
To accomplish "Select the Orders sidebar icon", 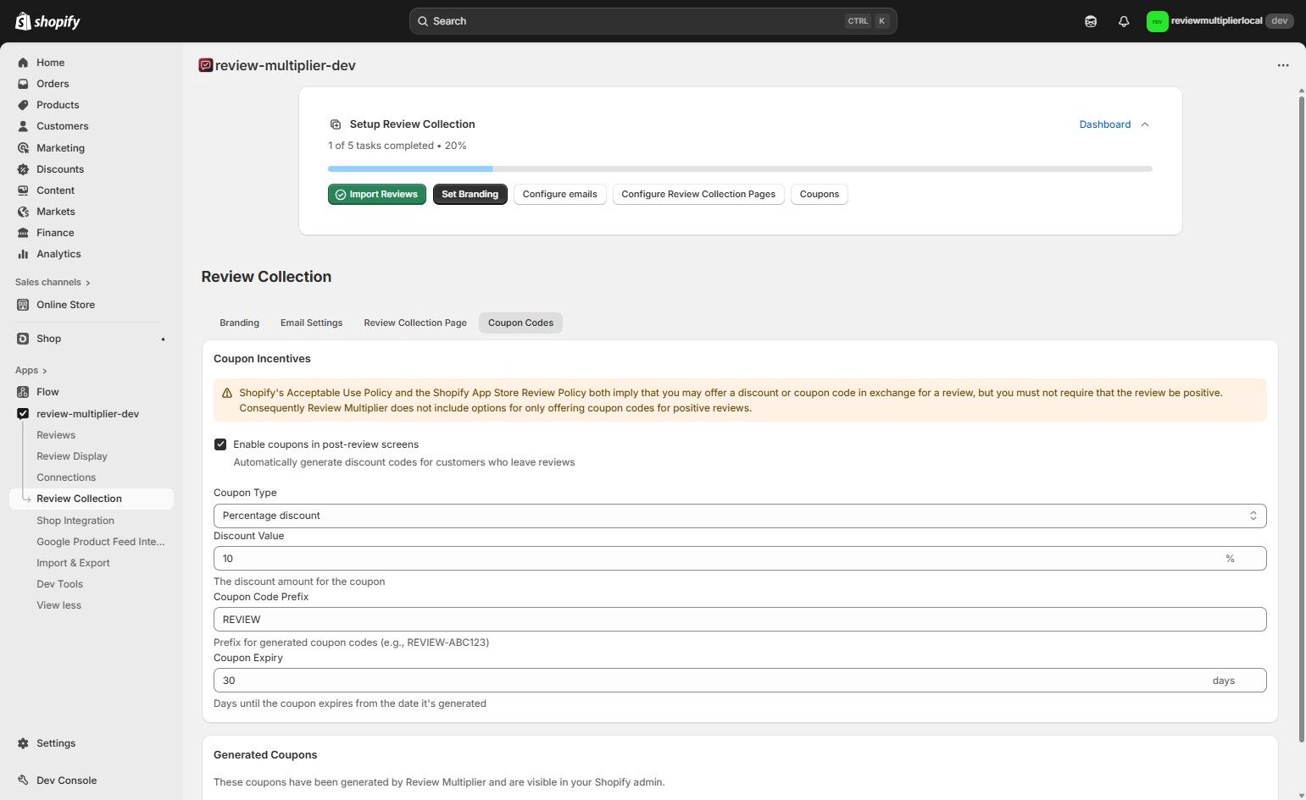I will tap(23, 83).
